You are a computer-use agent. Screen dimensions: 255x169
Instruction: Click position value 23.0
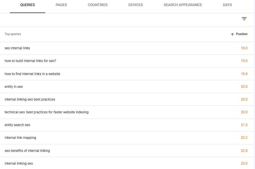pyautogui.click(x=244, y=163)
